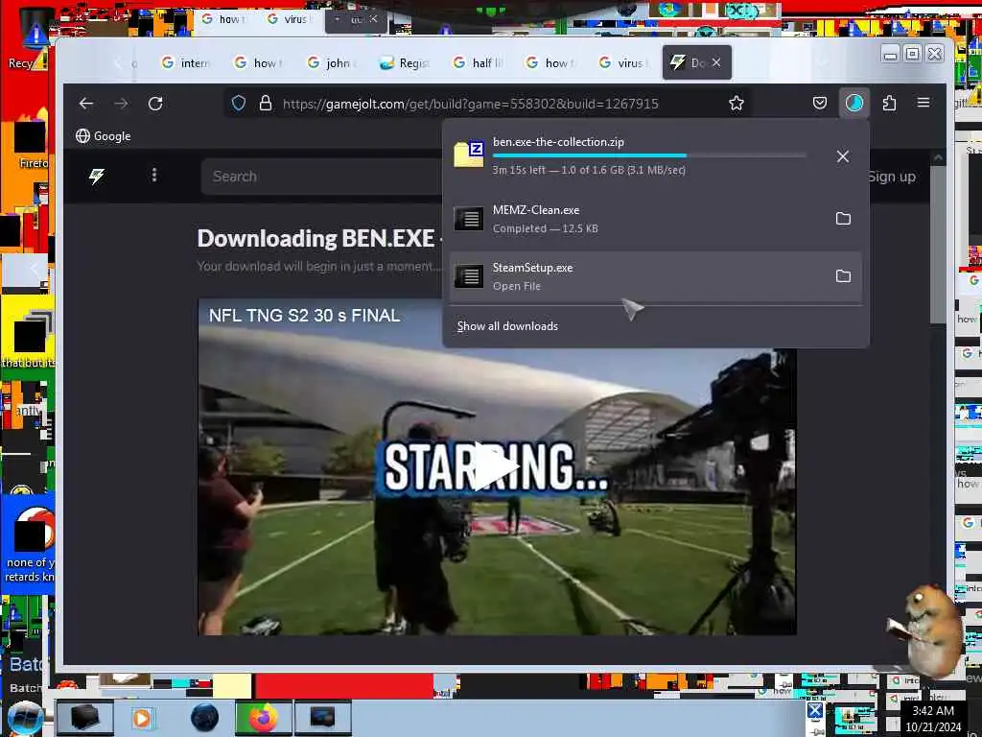Switch to the 'half li' Google tab

pos(478,62)
